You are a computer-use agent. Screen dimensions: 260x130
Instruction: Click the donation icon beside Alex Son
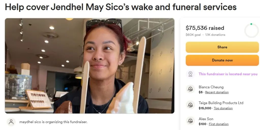190,121
